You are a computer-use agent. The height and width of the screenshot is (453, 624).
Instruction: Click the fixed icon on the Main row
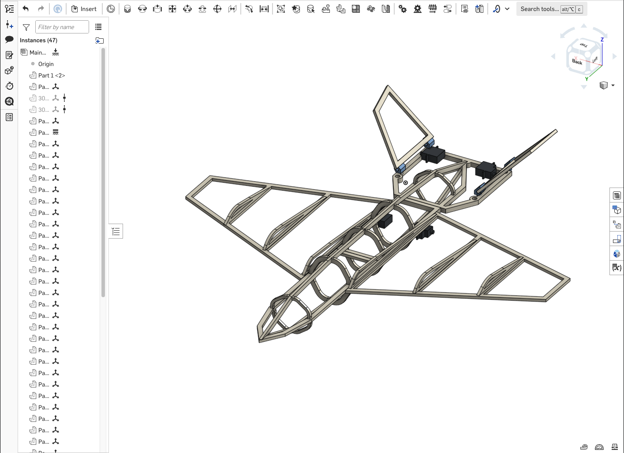(x=56, y=52)
